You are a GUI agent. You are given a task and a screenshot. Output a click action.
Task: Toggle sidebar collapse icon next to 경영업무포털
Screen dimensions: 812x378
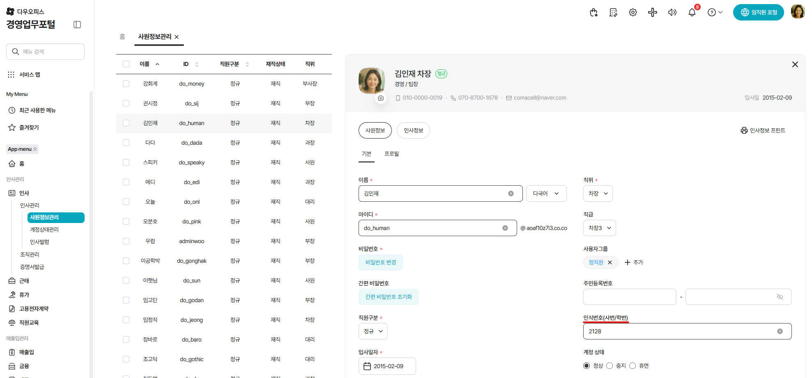coord(77,25)
